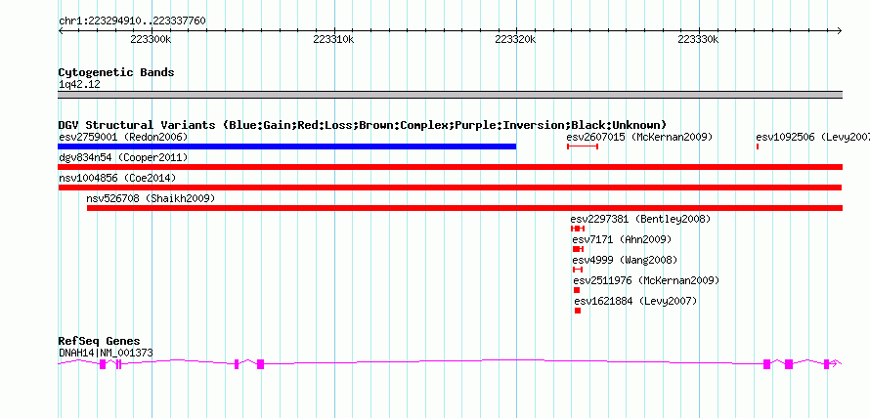Select the 1q42.12 band label
The width and height of the screenshot is (870, 418).
tap(79, 85)
